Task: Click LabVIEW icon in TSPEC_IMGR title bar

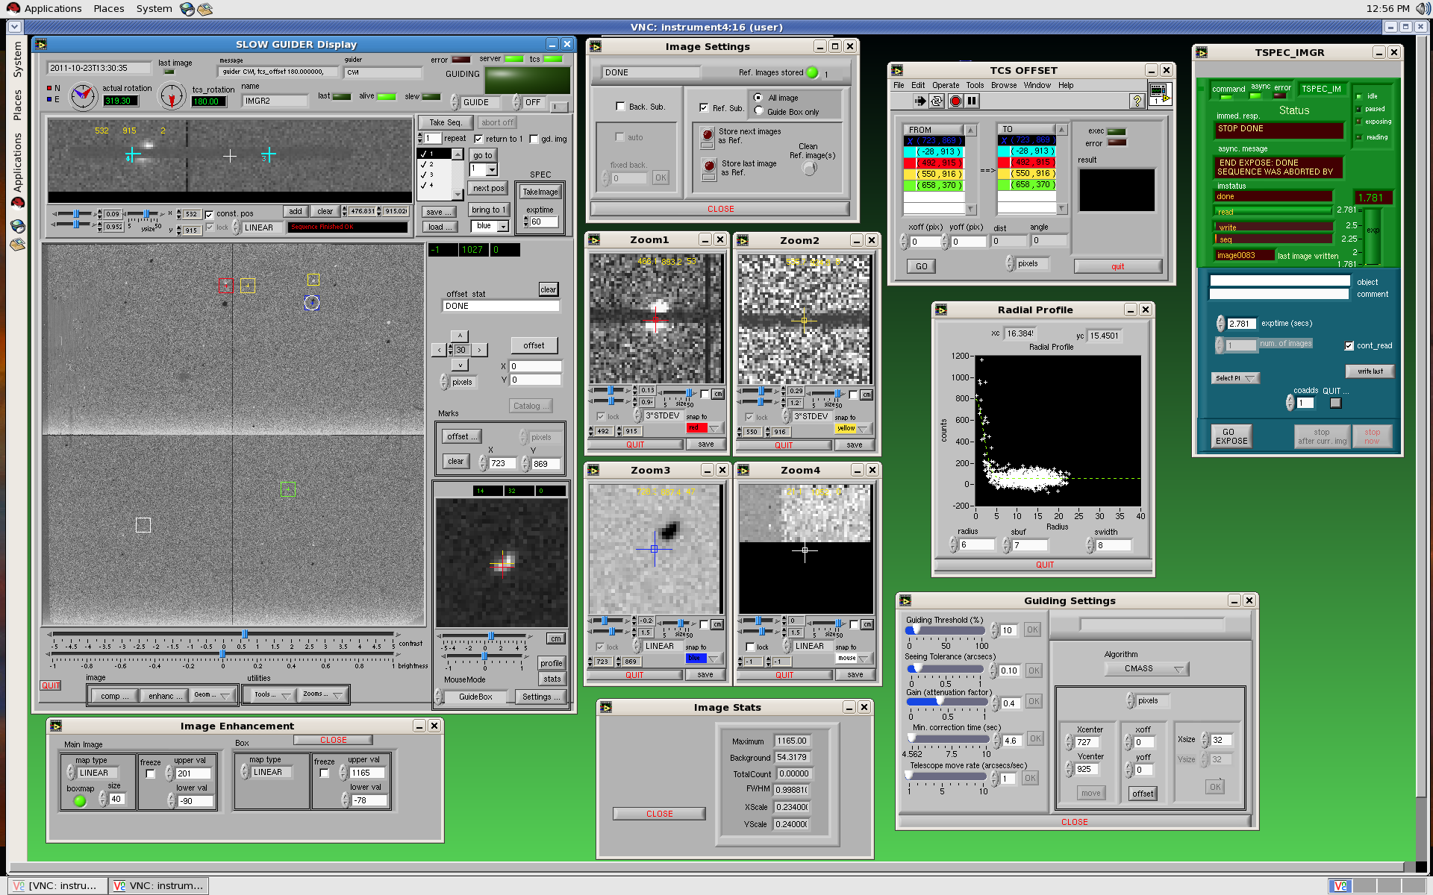Action: (1201, 52)
